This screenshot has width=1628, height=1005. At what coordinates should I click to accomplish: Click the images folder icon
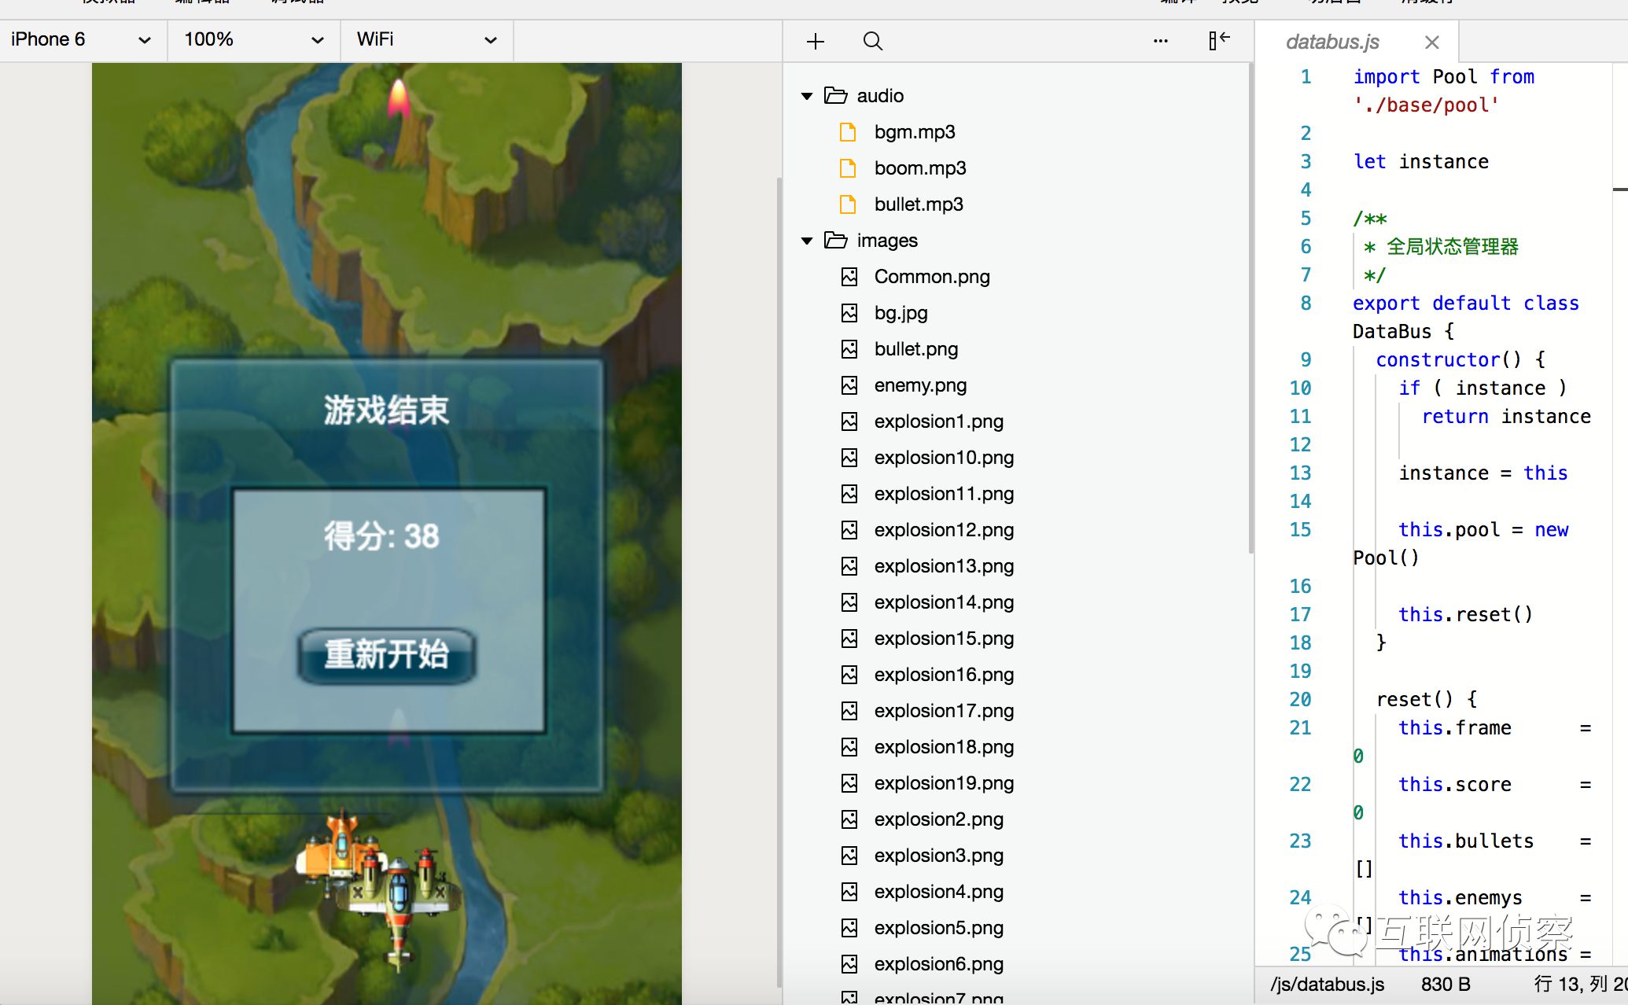(x=835, y=240)
